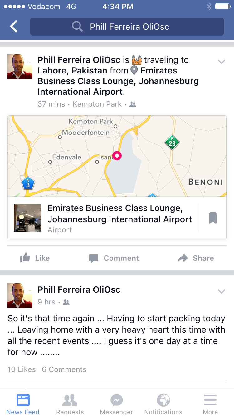This screenshot has height=417, width=234.
Task: Open options chevron on packing post
Action: click(x=221, y=291)
